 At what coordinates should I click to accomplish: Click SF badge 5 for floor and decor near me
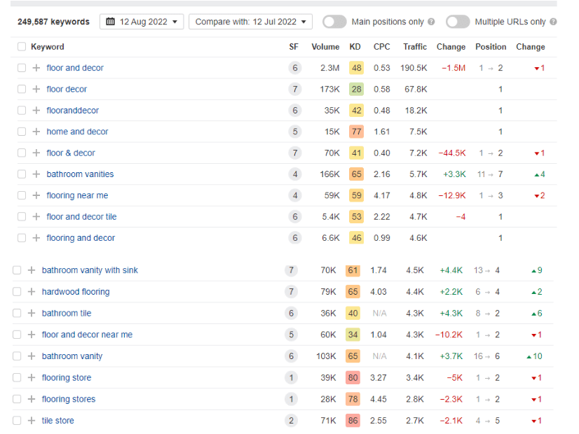click(x=292, y=335)
